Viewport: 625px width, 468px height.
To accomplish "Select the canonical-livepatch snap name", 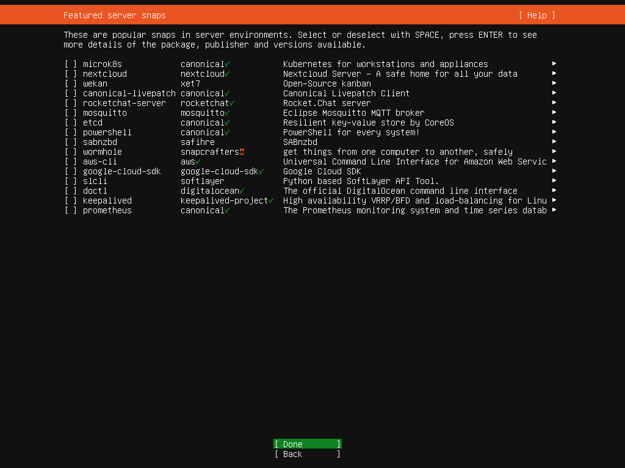I will coord(129,93).
